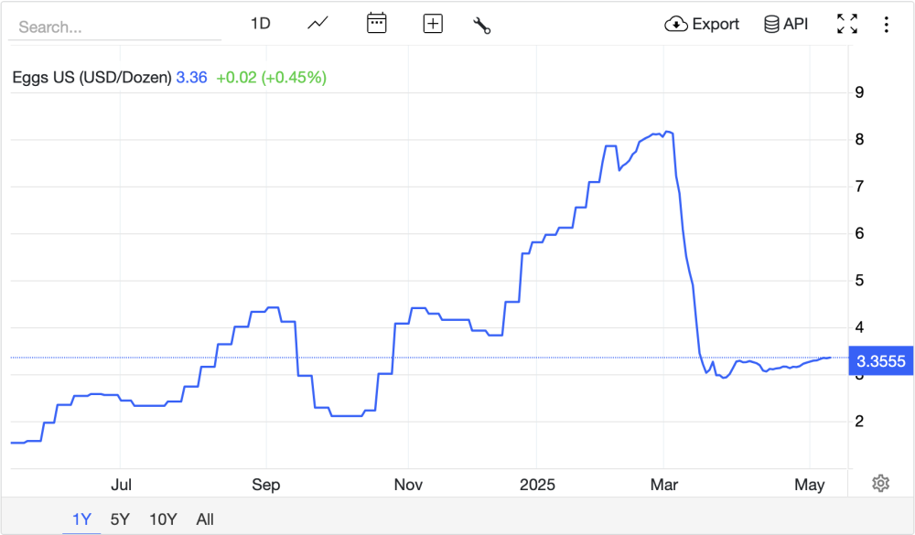Click the Eggs US (USD/Dozen) title
This screenshot has height=535, width=915.
(91, 78)
